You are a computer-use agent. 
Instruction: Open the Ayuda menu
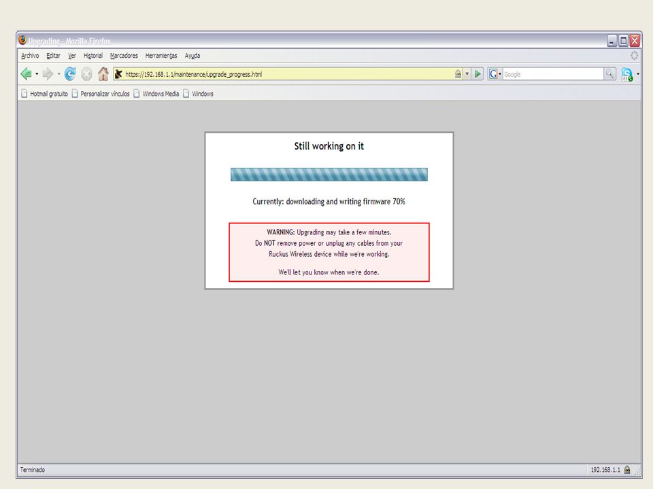tap(192, 55)
